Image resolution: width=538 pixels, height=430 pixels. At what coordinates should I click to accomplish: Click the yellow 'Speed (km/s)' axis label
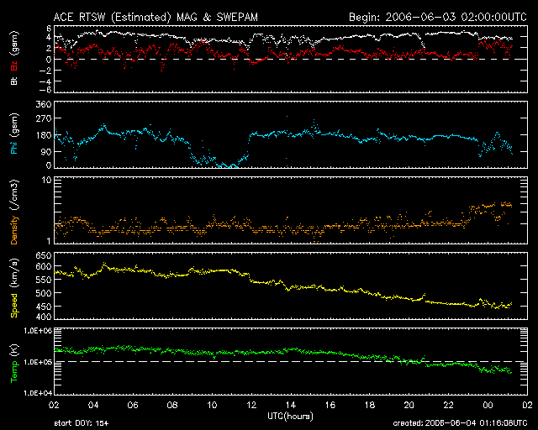coord(14,288)
